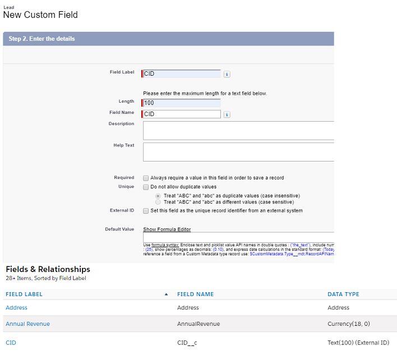Click inside the Help Text box
This screenshot has width=397, height=355.
click(238, 152)
